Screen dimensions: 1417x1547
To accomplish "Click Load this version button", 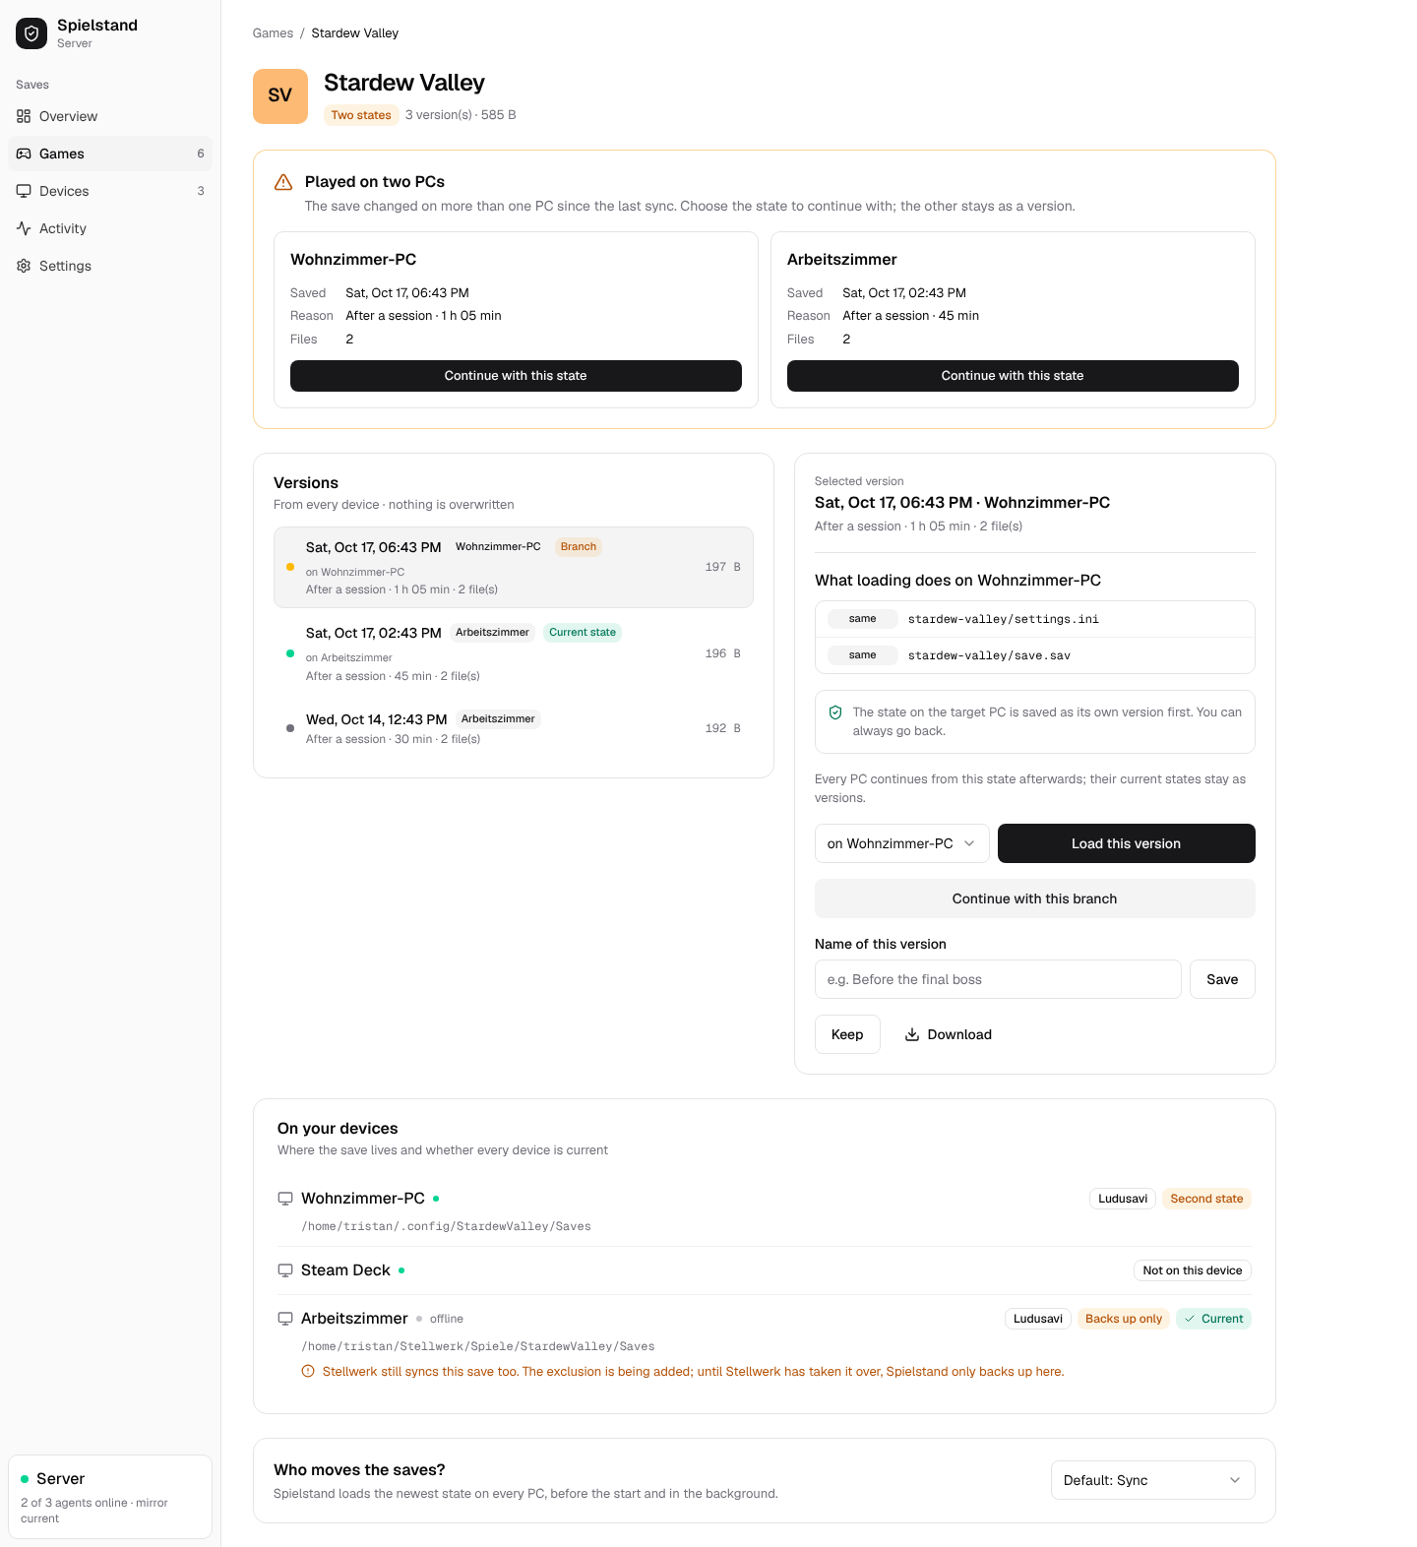I will [1127, 843].
